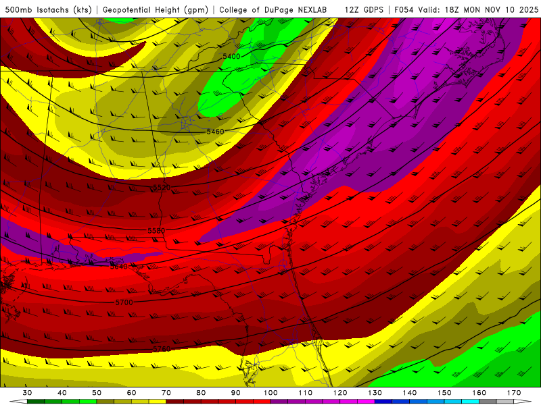
Task: Click the 5700 height contour label
Action: click(124, 302)
